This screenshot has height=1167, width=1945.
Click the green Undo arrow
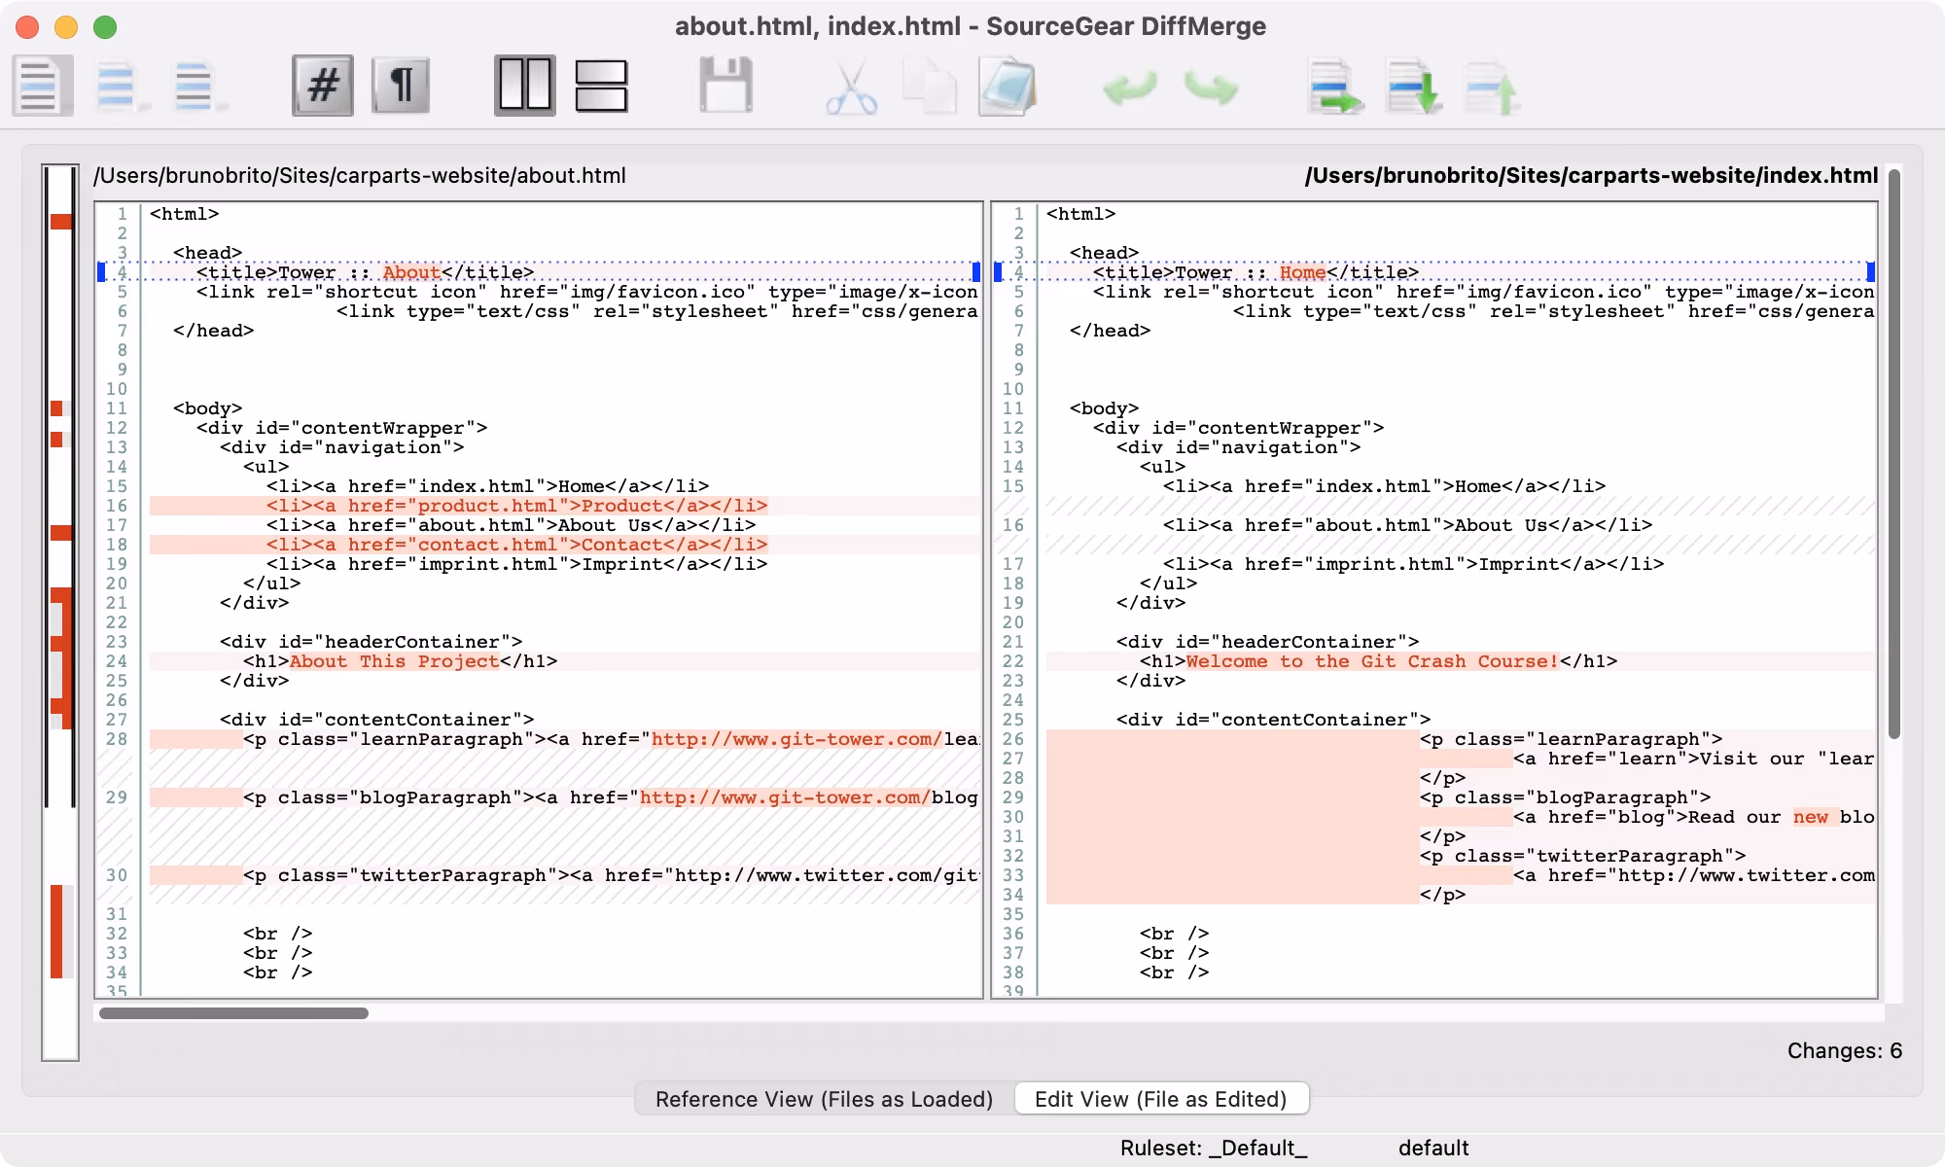click(x=1130, y=88)
